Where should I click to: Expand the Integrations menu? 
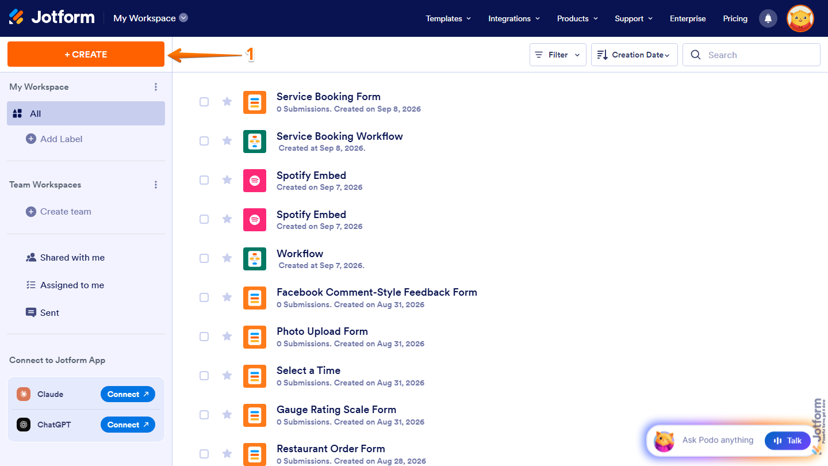click(x=514, y=18)
